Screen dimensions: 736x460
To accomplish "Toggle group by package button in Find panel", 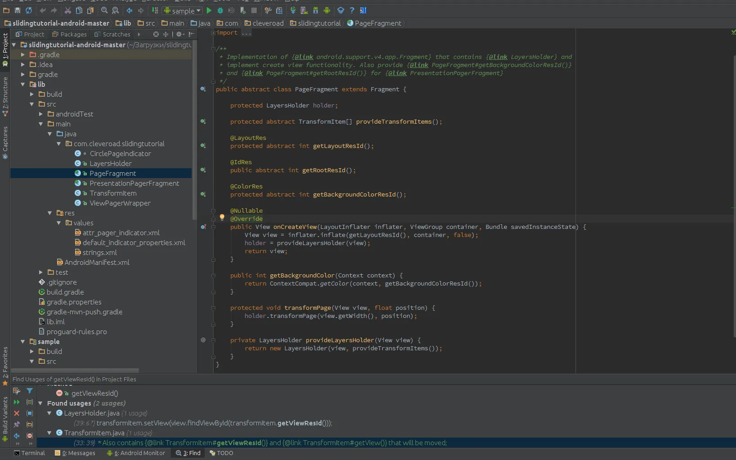I will [x=30, y=424].
